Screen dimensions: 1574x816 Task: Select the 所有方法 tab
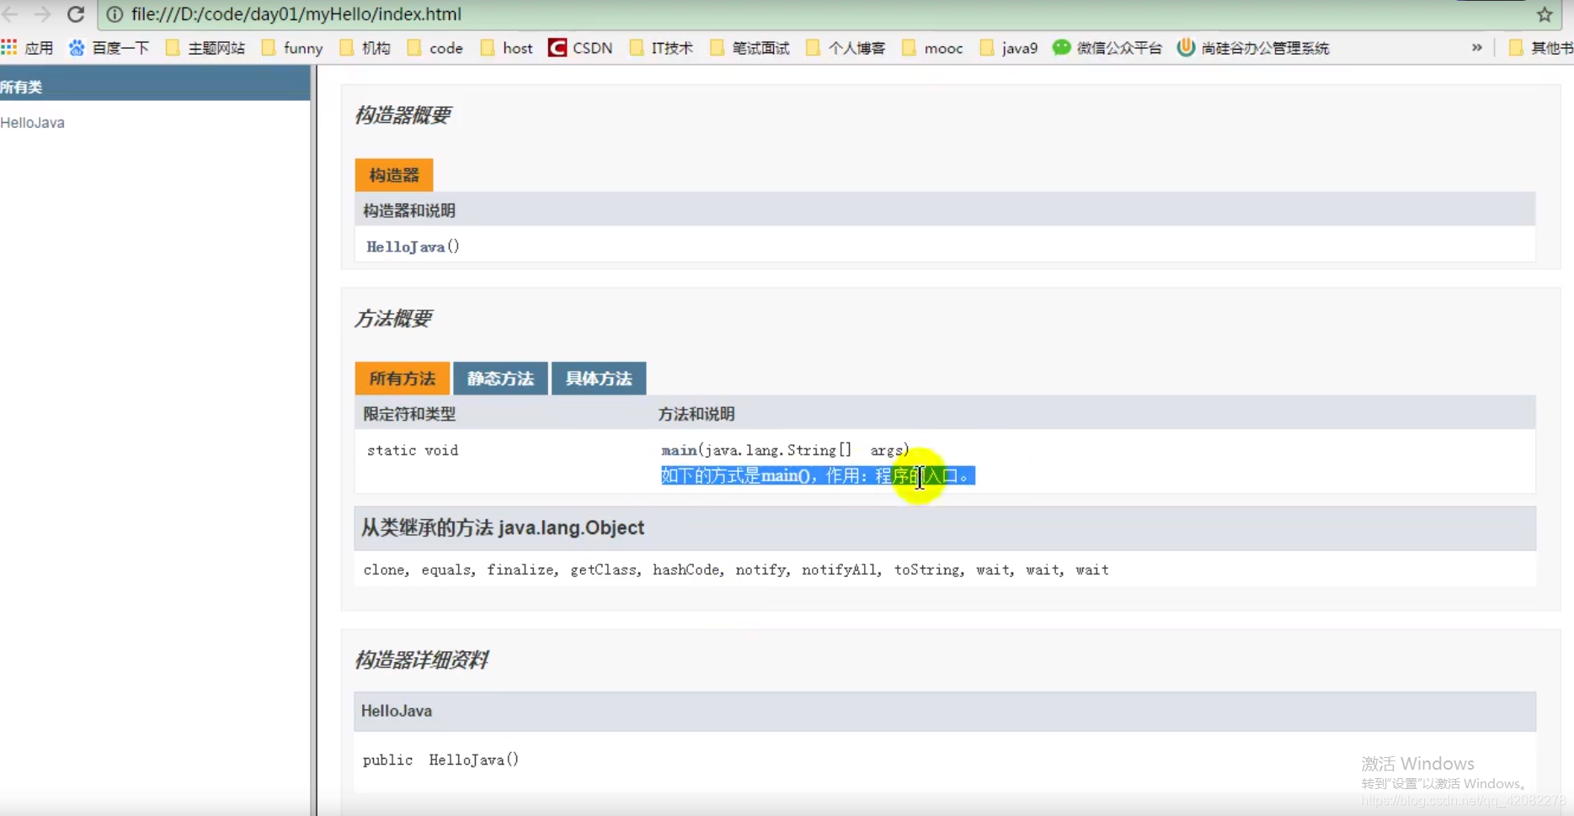(x=403, y=379)
